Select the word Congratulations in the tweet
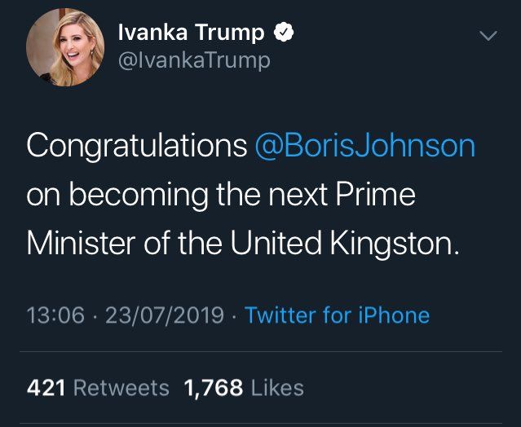The width and height of the screenshot is (521, 427). (x=136, y=147)
